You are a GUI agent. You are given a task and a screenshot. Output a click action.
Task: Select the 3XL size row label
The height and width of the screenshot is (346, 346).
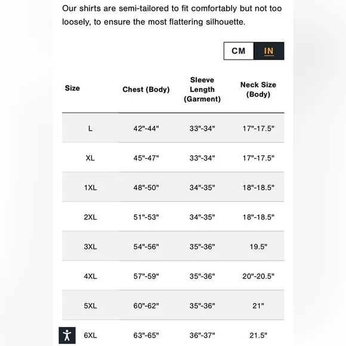[x=90, y=247]
